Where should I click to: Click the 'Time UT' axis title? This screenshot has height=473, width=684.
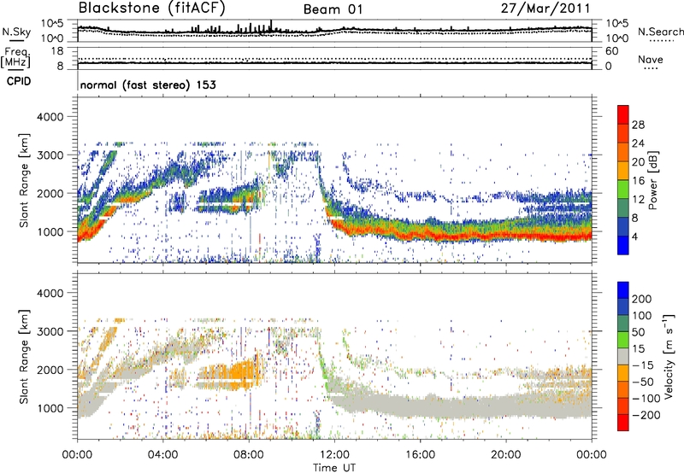[334, 468]
